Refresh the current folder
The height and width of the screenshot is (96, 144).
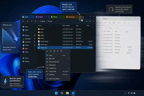pyautogui.click(x=35, y=21)
